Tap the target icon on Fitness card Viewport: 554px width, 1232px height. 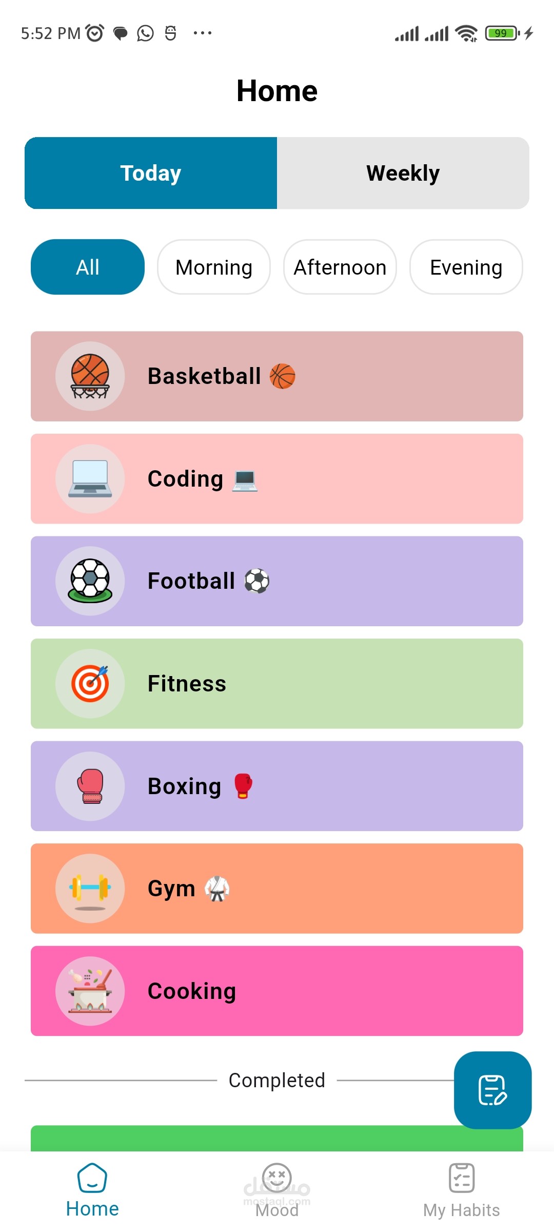[x=90, y=684]
